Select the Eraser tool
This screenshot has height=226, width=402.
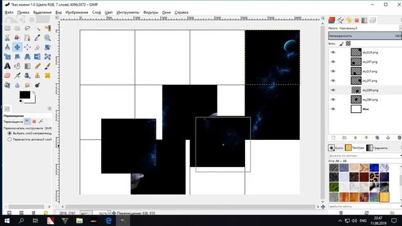(8, 75)
